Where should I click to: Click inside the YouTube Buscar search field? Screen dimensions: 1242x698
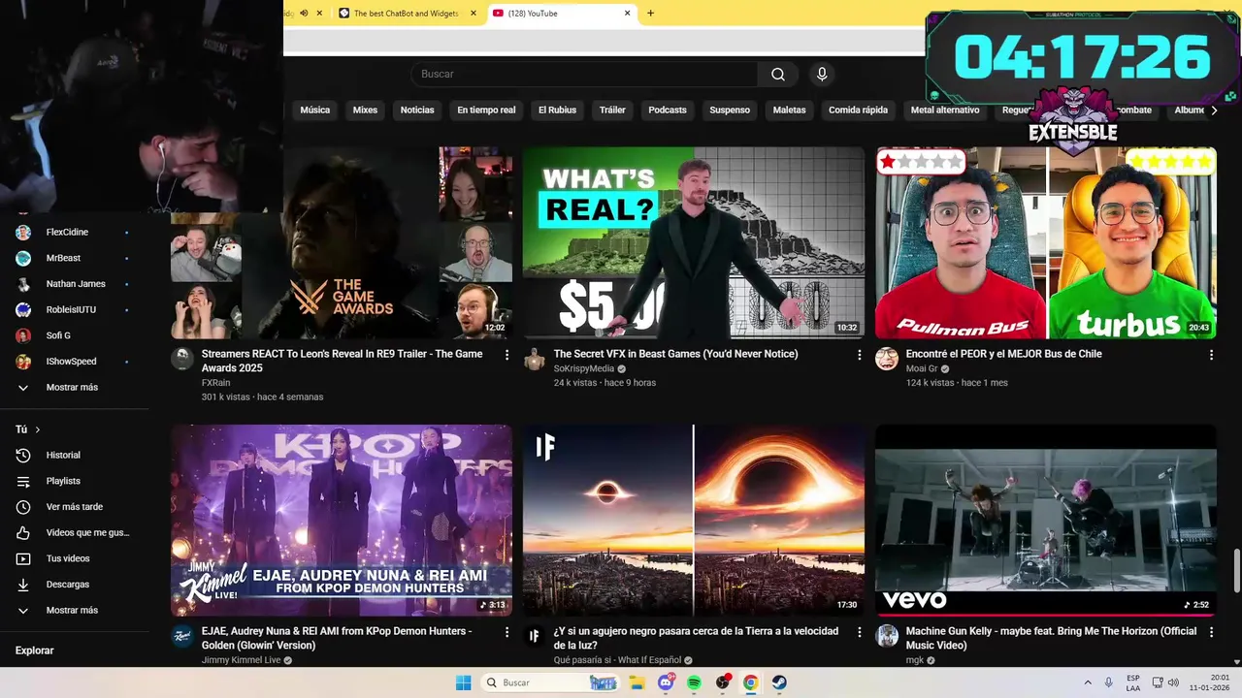[585, 75]
